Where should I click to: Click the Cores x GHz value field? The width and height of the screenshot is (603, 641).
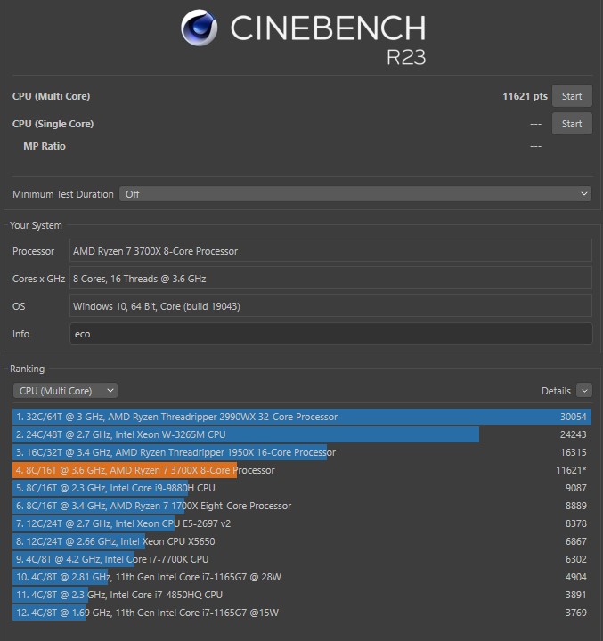click(331, 279)
